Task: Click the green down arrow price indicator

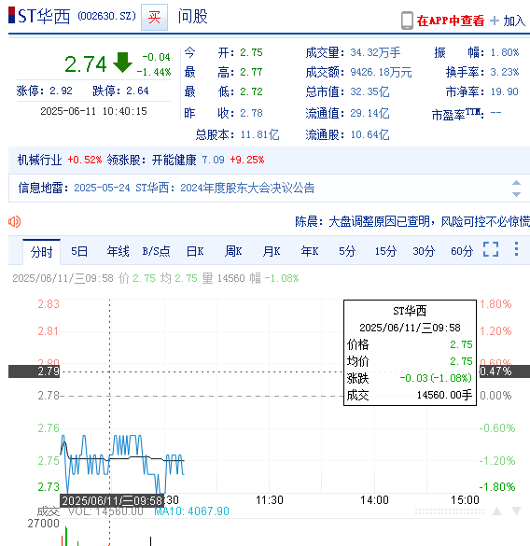Action: pos(122,63)
